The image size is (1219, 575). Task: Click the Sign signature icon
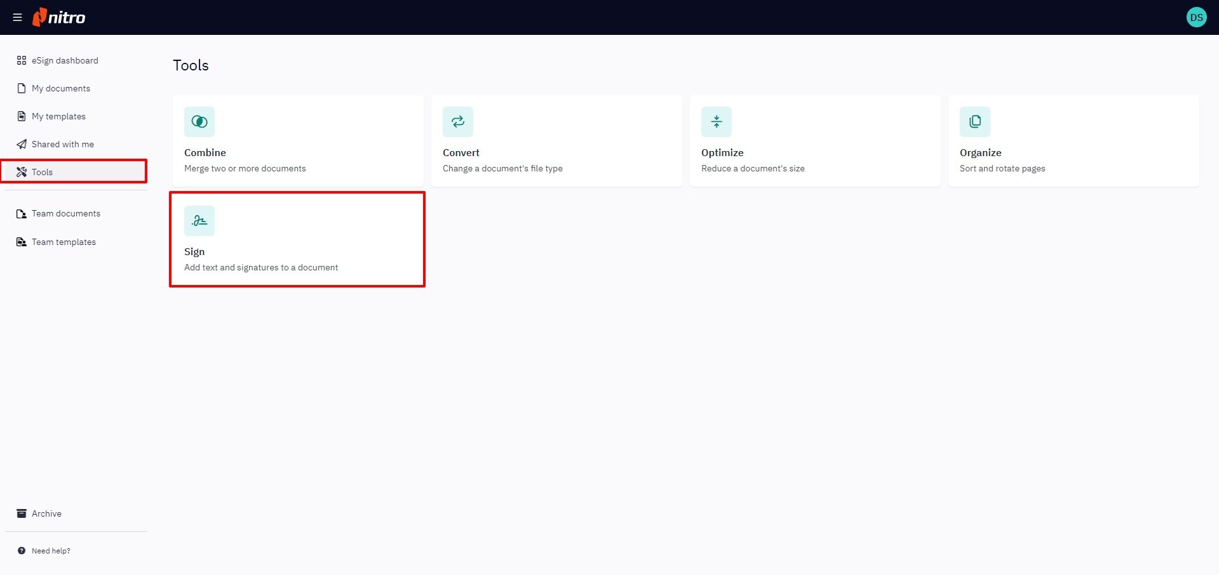tap(199, 221)
